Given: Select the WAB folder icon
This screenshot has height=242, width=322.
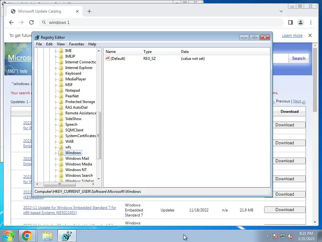Looking at the screenshot, I should coord(61,141).
